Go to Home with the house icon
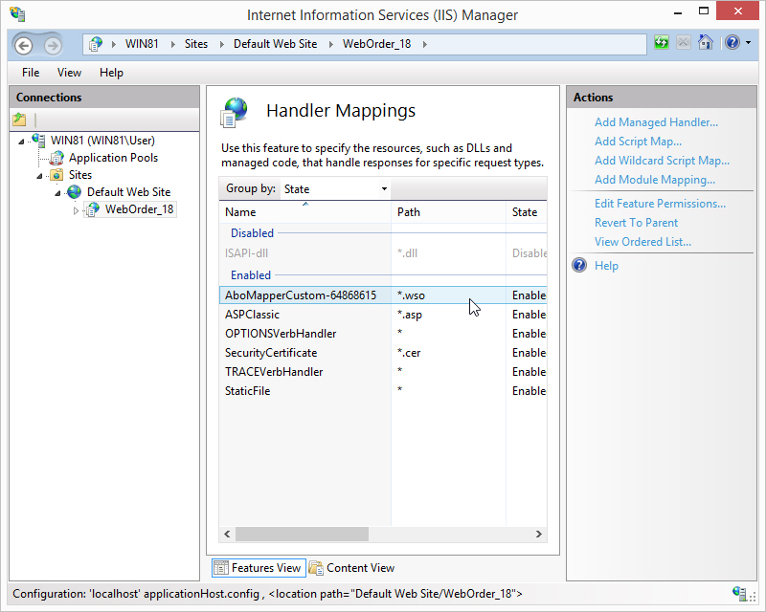 705,42
